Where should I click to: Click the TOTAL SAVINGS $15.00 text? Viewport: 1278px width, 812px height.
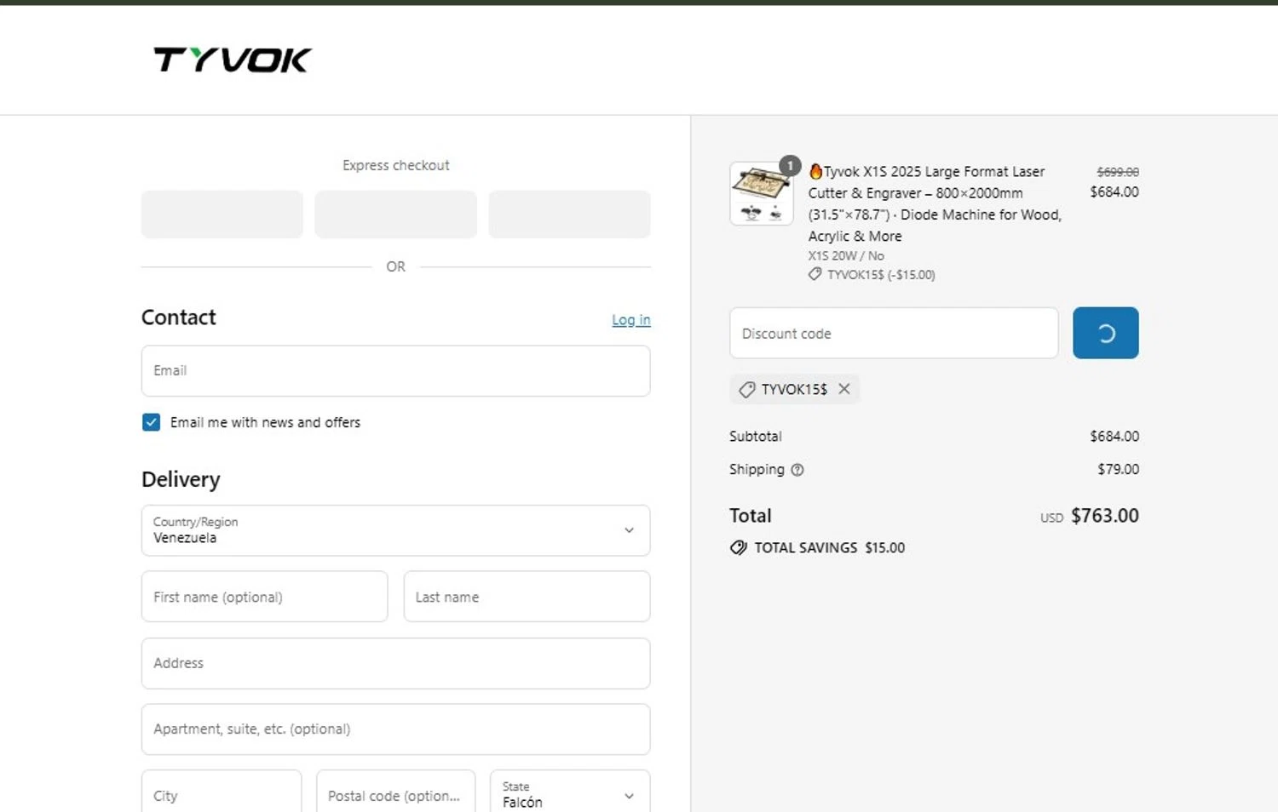(829, 547)
